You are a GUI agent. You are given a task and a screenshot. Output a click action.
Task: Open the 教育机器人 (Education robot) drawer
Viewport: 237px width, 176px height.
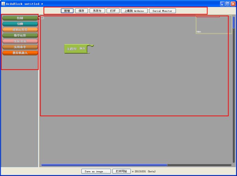[x=20, y=53]
